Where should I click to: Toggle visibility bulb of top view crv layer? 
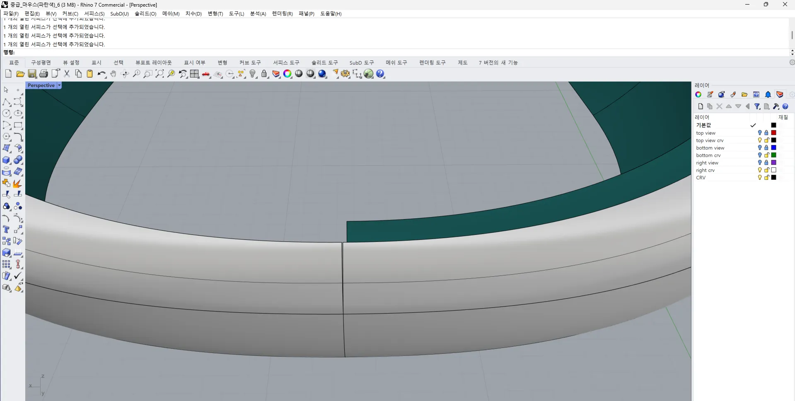(760, 140)
